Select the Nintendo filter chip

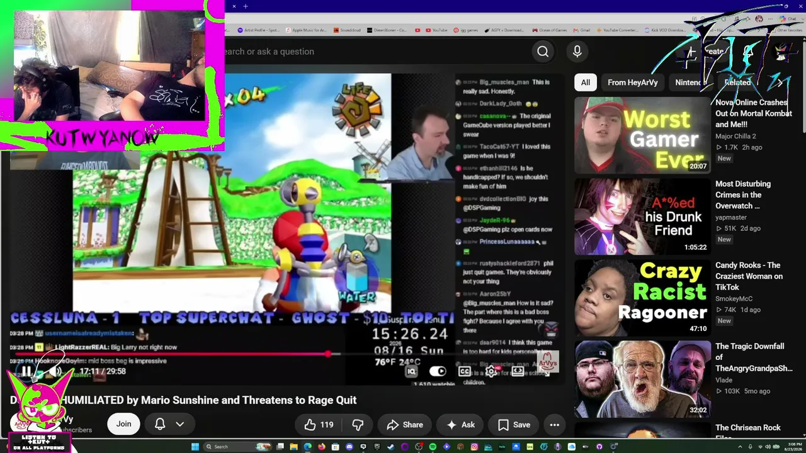click(x=690, y=82)
